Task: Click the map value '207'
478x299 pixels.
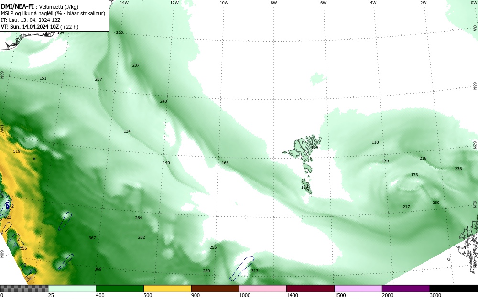Action: pyautogui.click(x=98, y=79)
